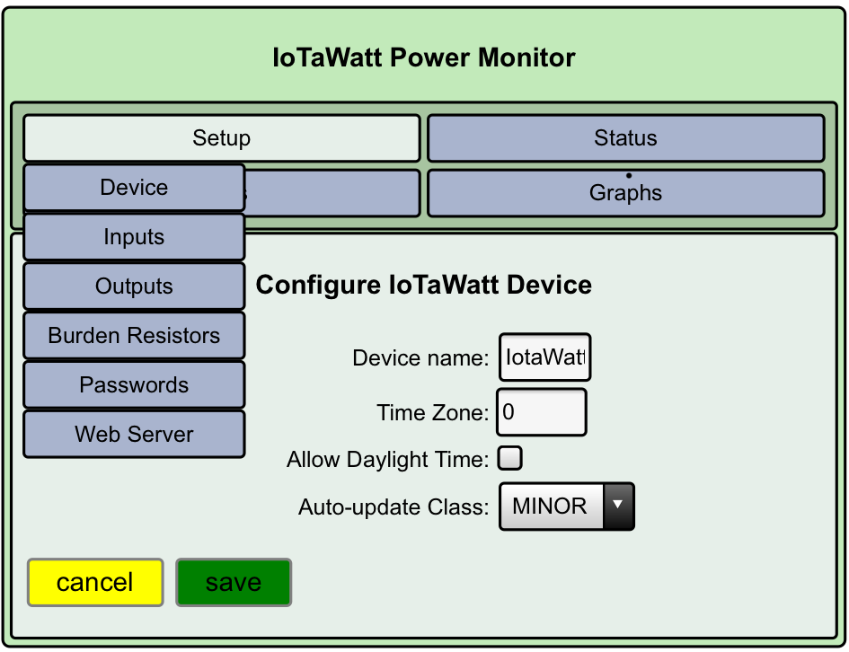The image size is (849, 652).
Task: Click the yellow cancel button
Action: (x=95, y=582)
